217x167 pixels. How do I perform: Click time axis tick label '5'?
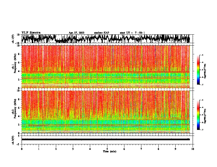click(107, 149)
